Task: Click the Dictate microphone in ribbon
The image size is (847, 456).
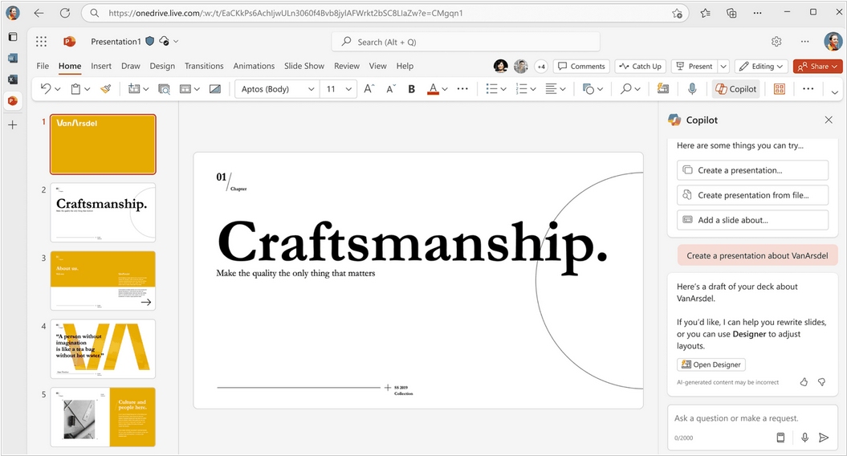Action: 692,89
